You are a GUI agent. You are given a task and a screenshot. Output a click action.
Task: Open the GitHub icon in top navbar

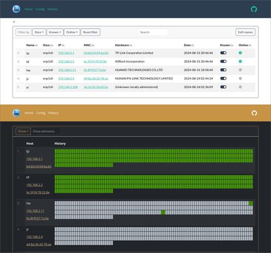coord(254,9)
